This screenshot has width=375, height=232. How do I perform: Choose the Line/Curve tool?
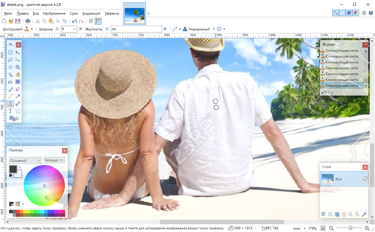18,111
